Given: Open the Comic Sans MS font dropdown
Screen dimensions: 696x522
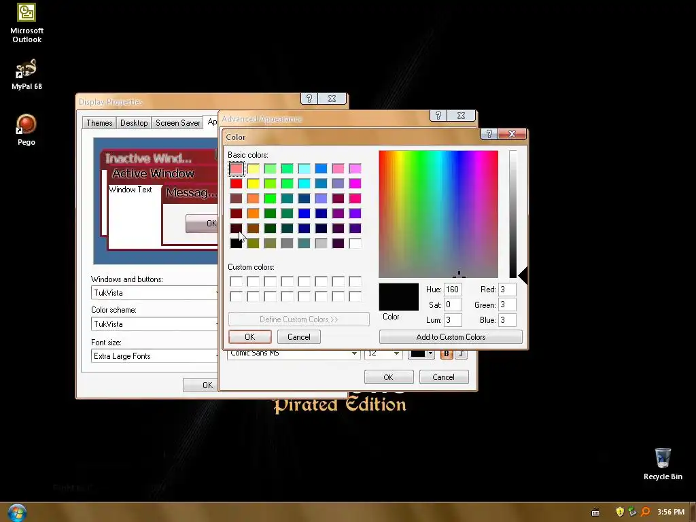Looking at the screenshot, I should (293, 353).
